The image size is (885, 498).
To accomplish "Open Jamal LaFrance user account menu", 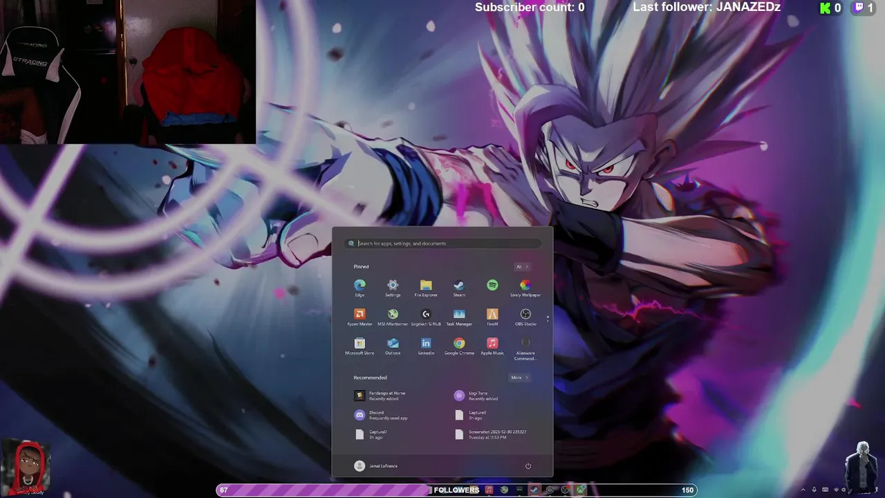I will tap(376, 465).
